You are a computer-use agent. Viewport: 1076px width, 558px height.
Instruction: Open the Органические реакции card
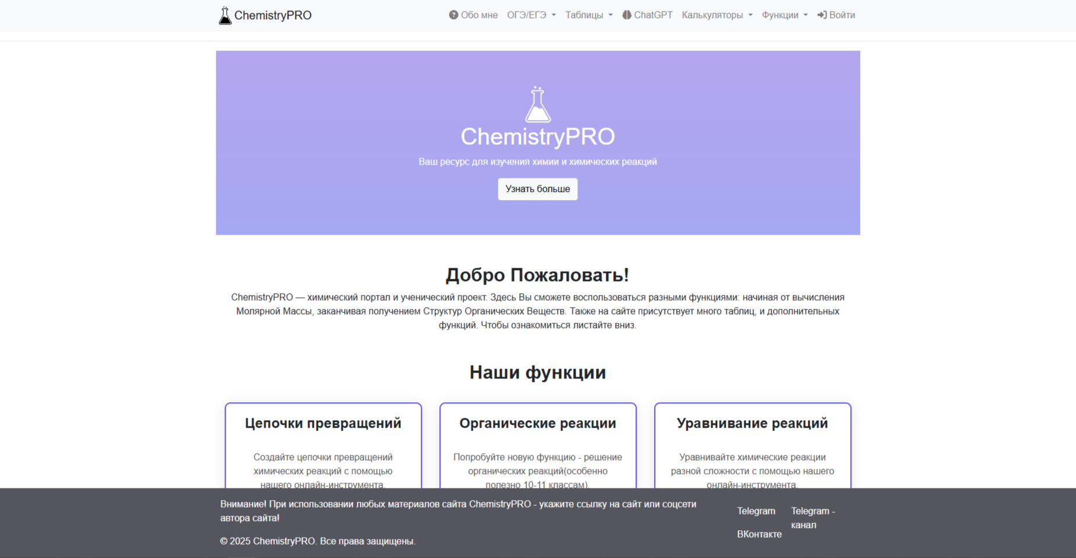538,446
